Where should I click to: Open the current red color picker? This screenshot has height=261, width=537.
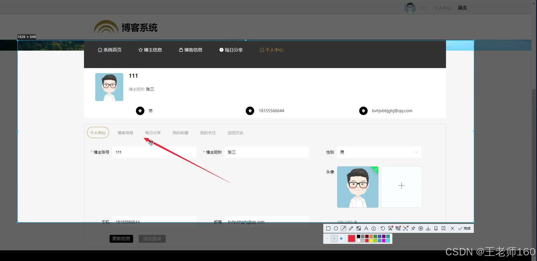(x=352, y=238)
